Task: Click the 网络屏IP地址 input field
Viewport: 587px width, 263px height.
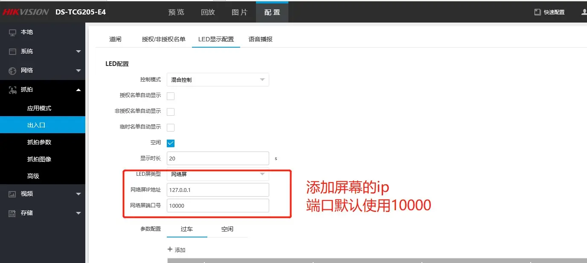Action: click(x=218, y=190)
